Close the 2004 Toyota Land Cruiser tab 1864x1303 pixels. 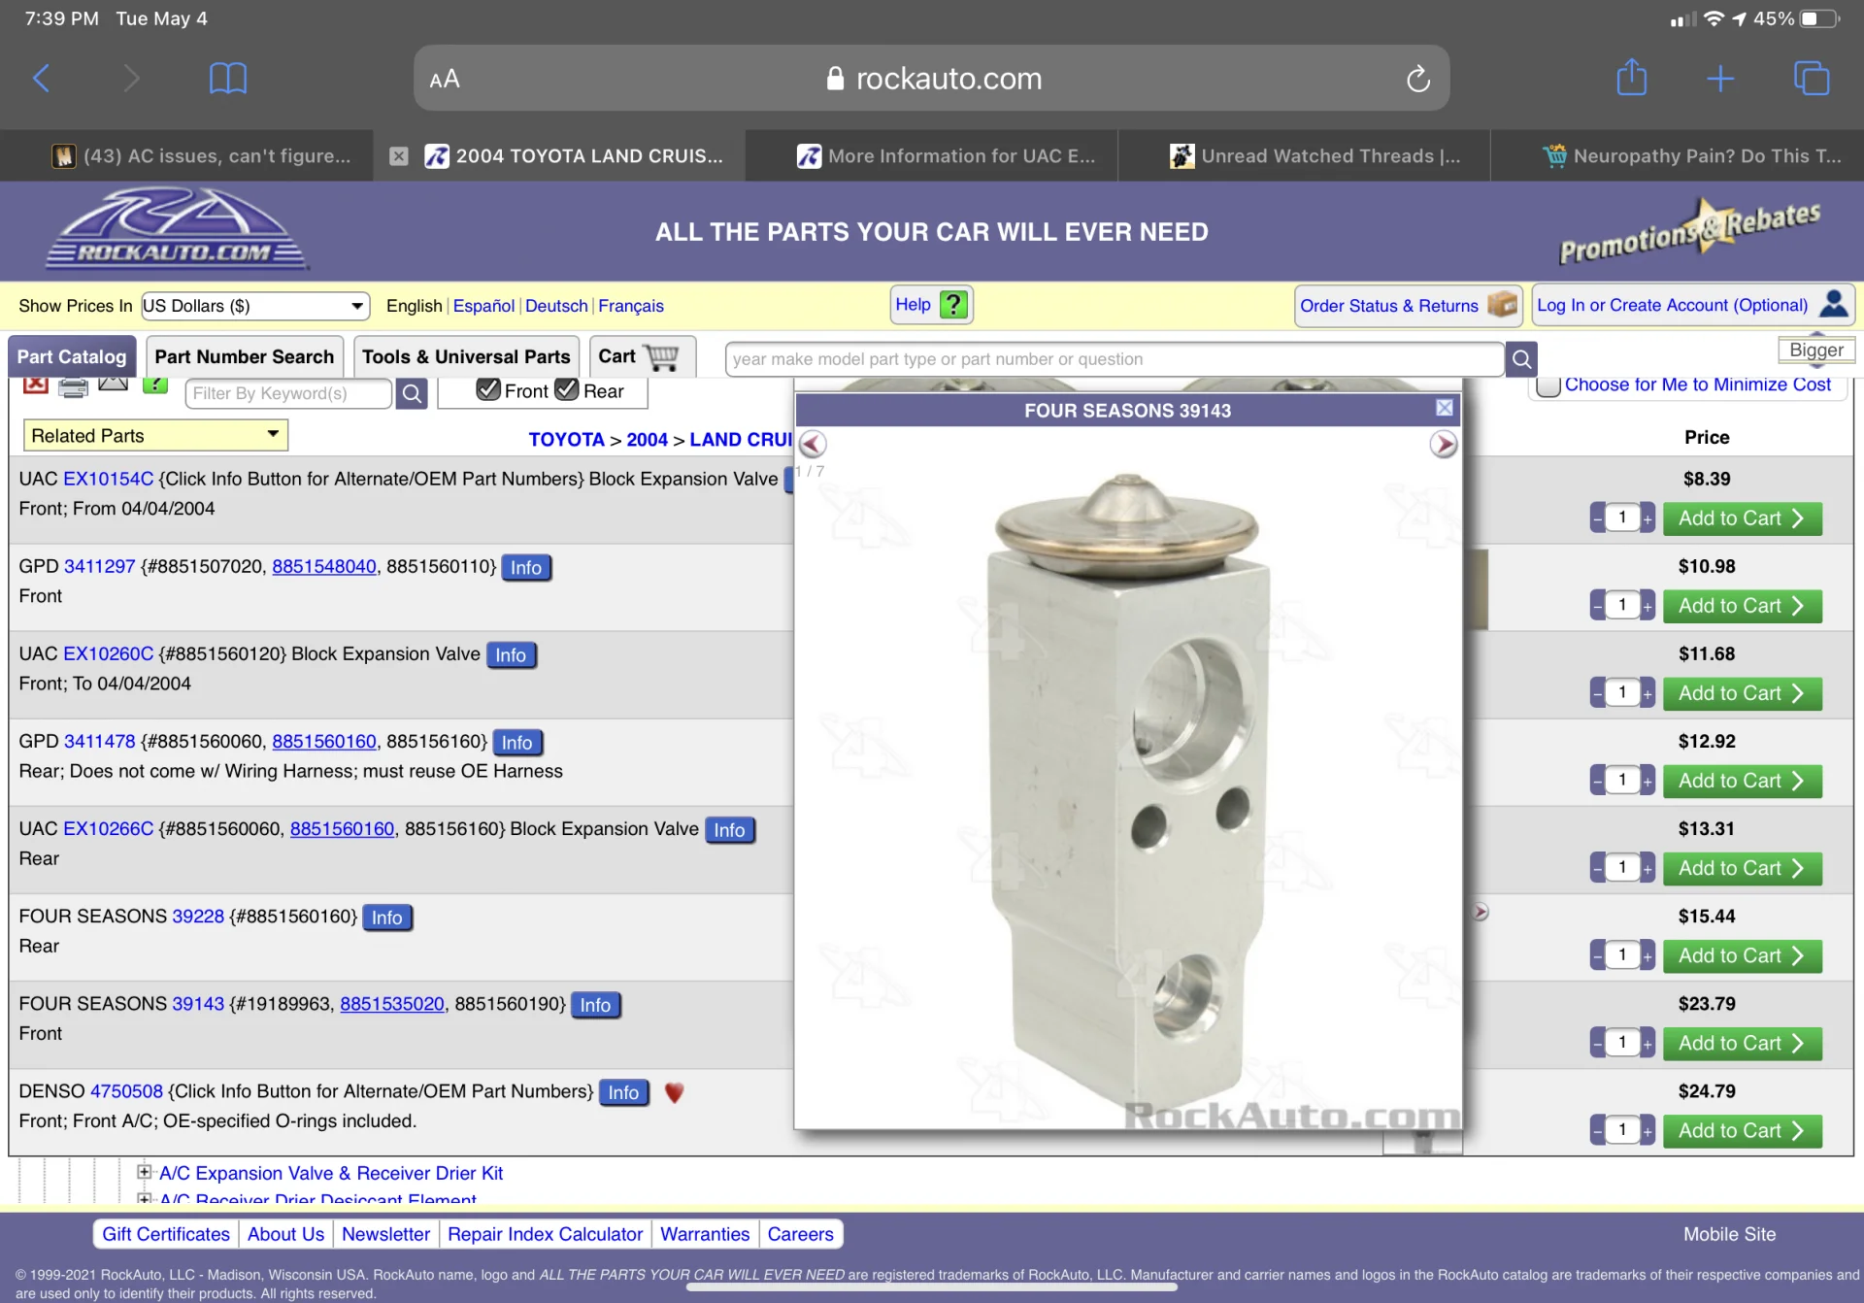[398, 156]
